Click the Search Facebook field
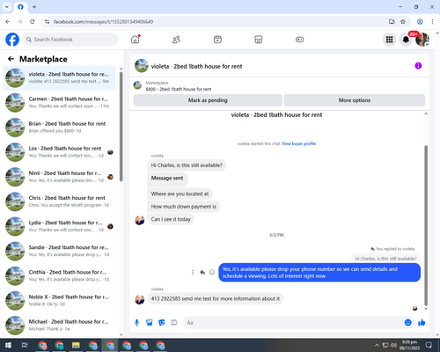Viewport: 440px width, 352px height. pyautogui.click(x=70, y=40)
